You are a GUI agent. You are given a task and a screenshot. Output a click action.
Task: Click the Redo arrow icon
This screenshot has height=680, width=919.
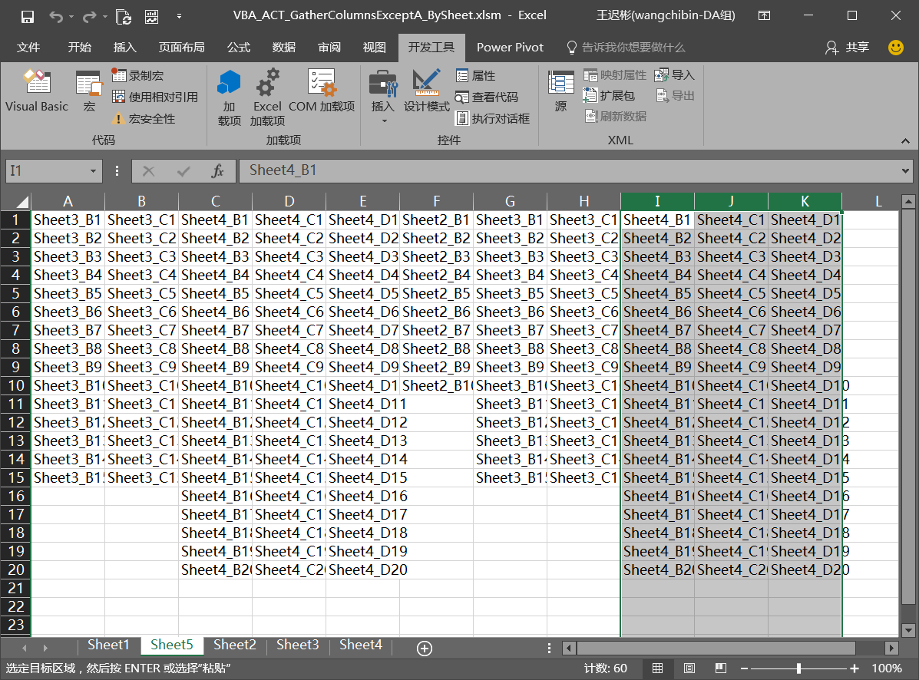click(89, 17)
